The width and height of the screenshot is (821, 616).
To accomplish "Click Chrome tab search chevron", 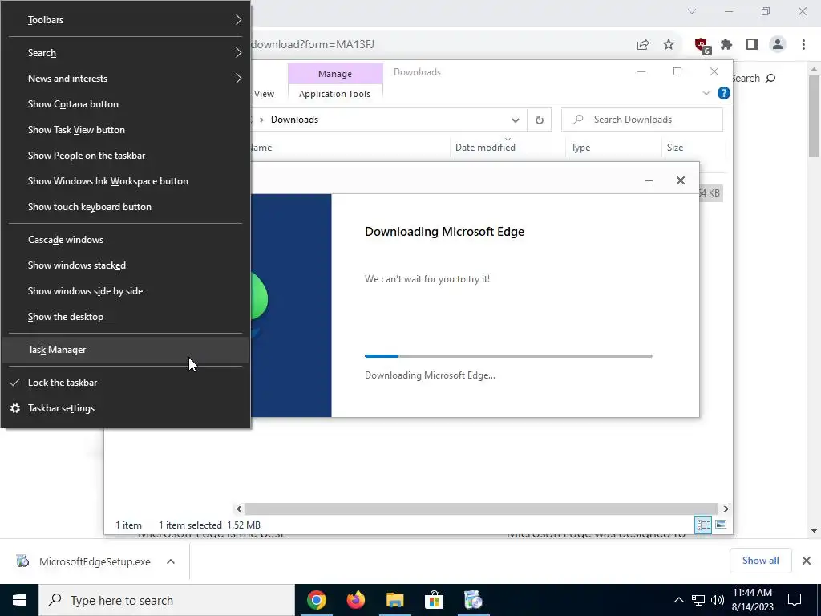I will pyautogui.click(x=692, y=11).
